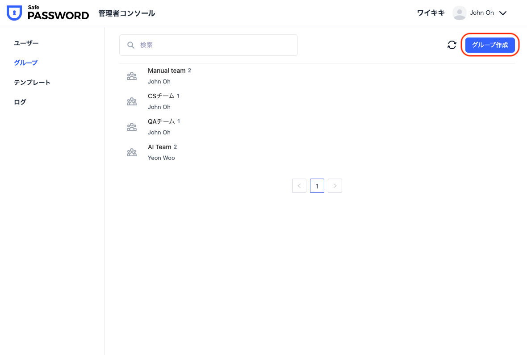This screenshot has width=527, height=355.
Task: Select the グループ sidebar menu item
Action: (26, 63)
